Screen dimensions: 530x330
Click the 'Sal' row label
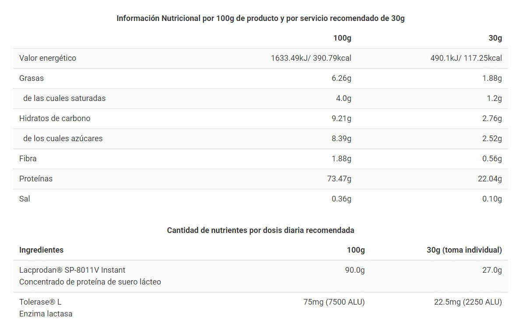tap(25, 199)
